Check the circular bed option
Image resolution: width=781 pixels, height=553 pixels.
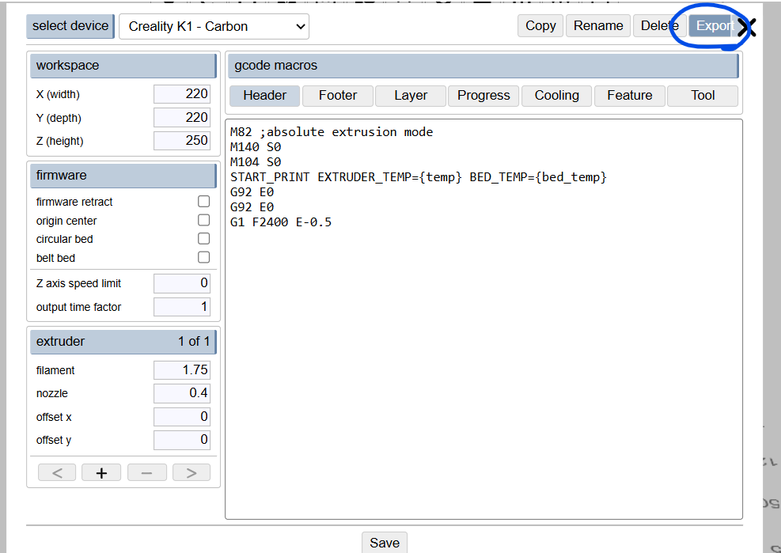(203, 239)
